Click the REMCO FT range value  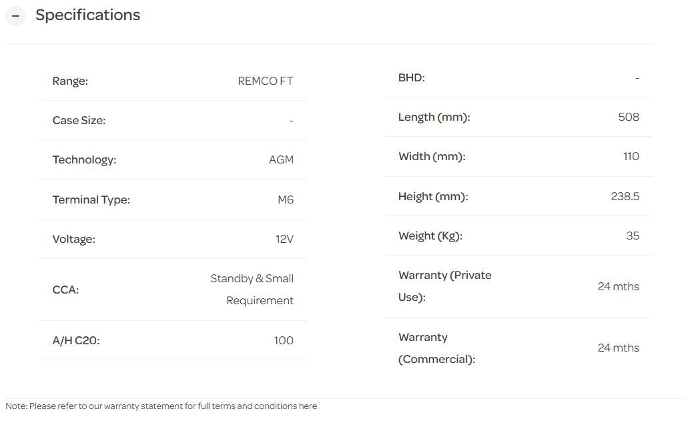click(x=265, y=81)
